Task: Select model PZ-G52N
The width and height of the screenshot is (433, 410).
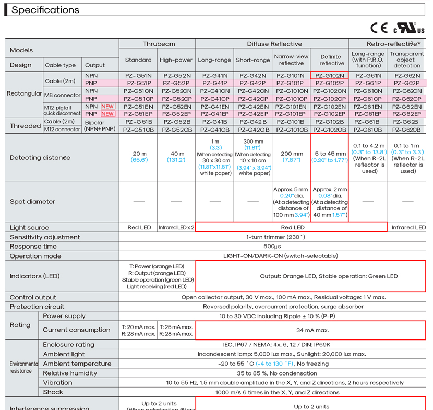Action: [x=177, y=76]
